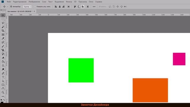Select the pink square on canvas
This screenshot has height=107, width=190.
[x=179, y=59]
